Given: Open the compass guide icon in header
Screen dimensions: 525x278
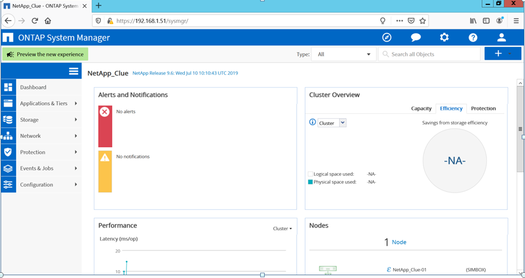Looking at the screenshot, I should pos(386,37).
